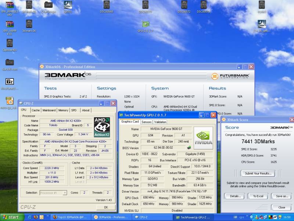This screenshot has height=221, width=294.
Task: Click the NVIDIA logo in GPU-Z
Action: 203,138
